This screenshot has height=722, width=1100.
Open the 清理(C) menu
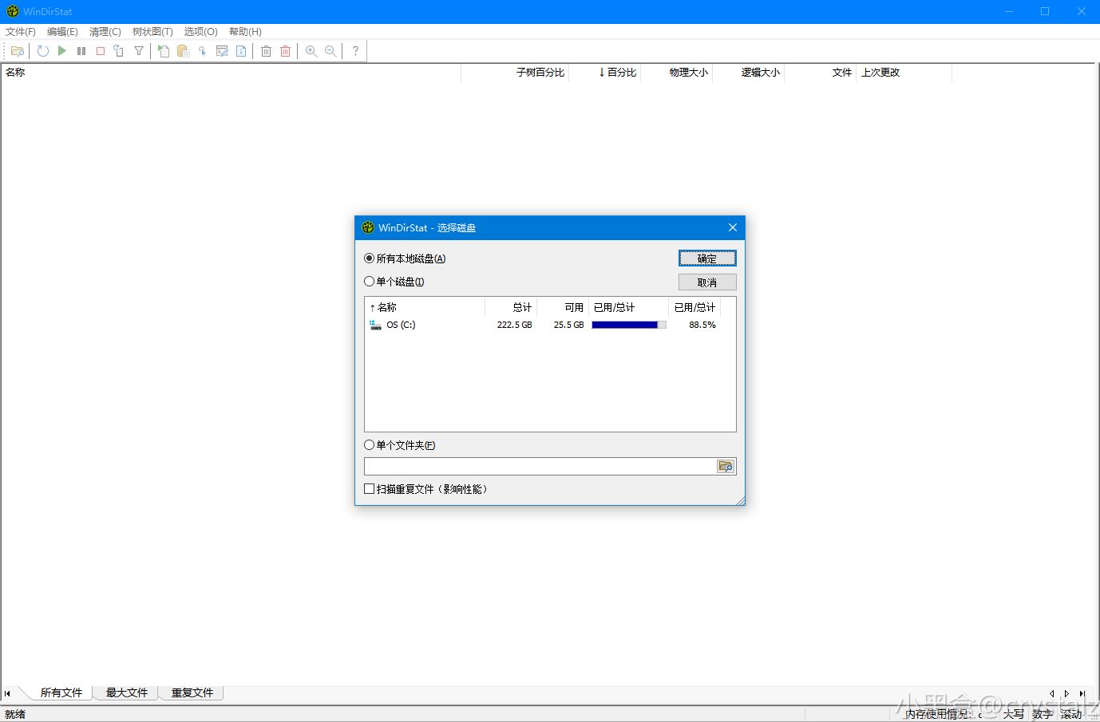point(105,32)
